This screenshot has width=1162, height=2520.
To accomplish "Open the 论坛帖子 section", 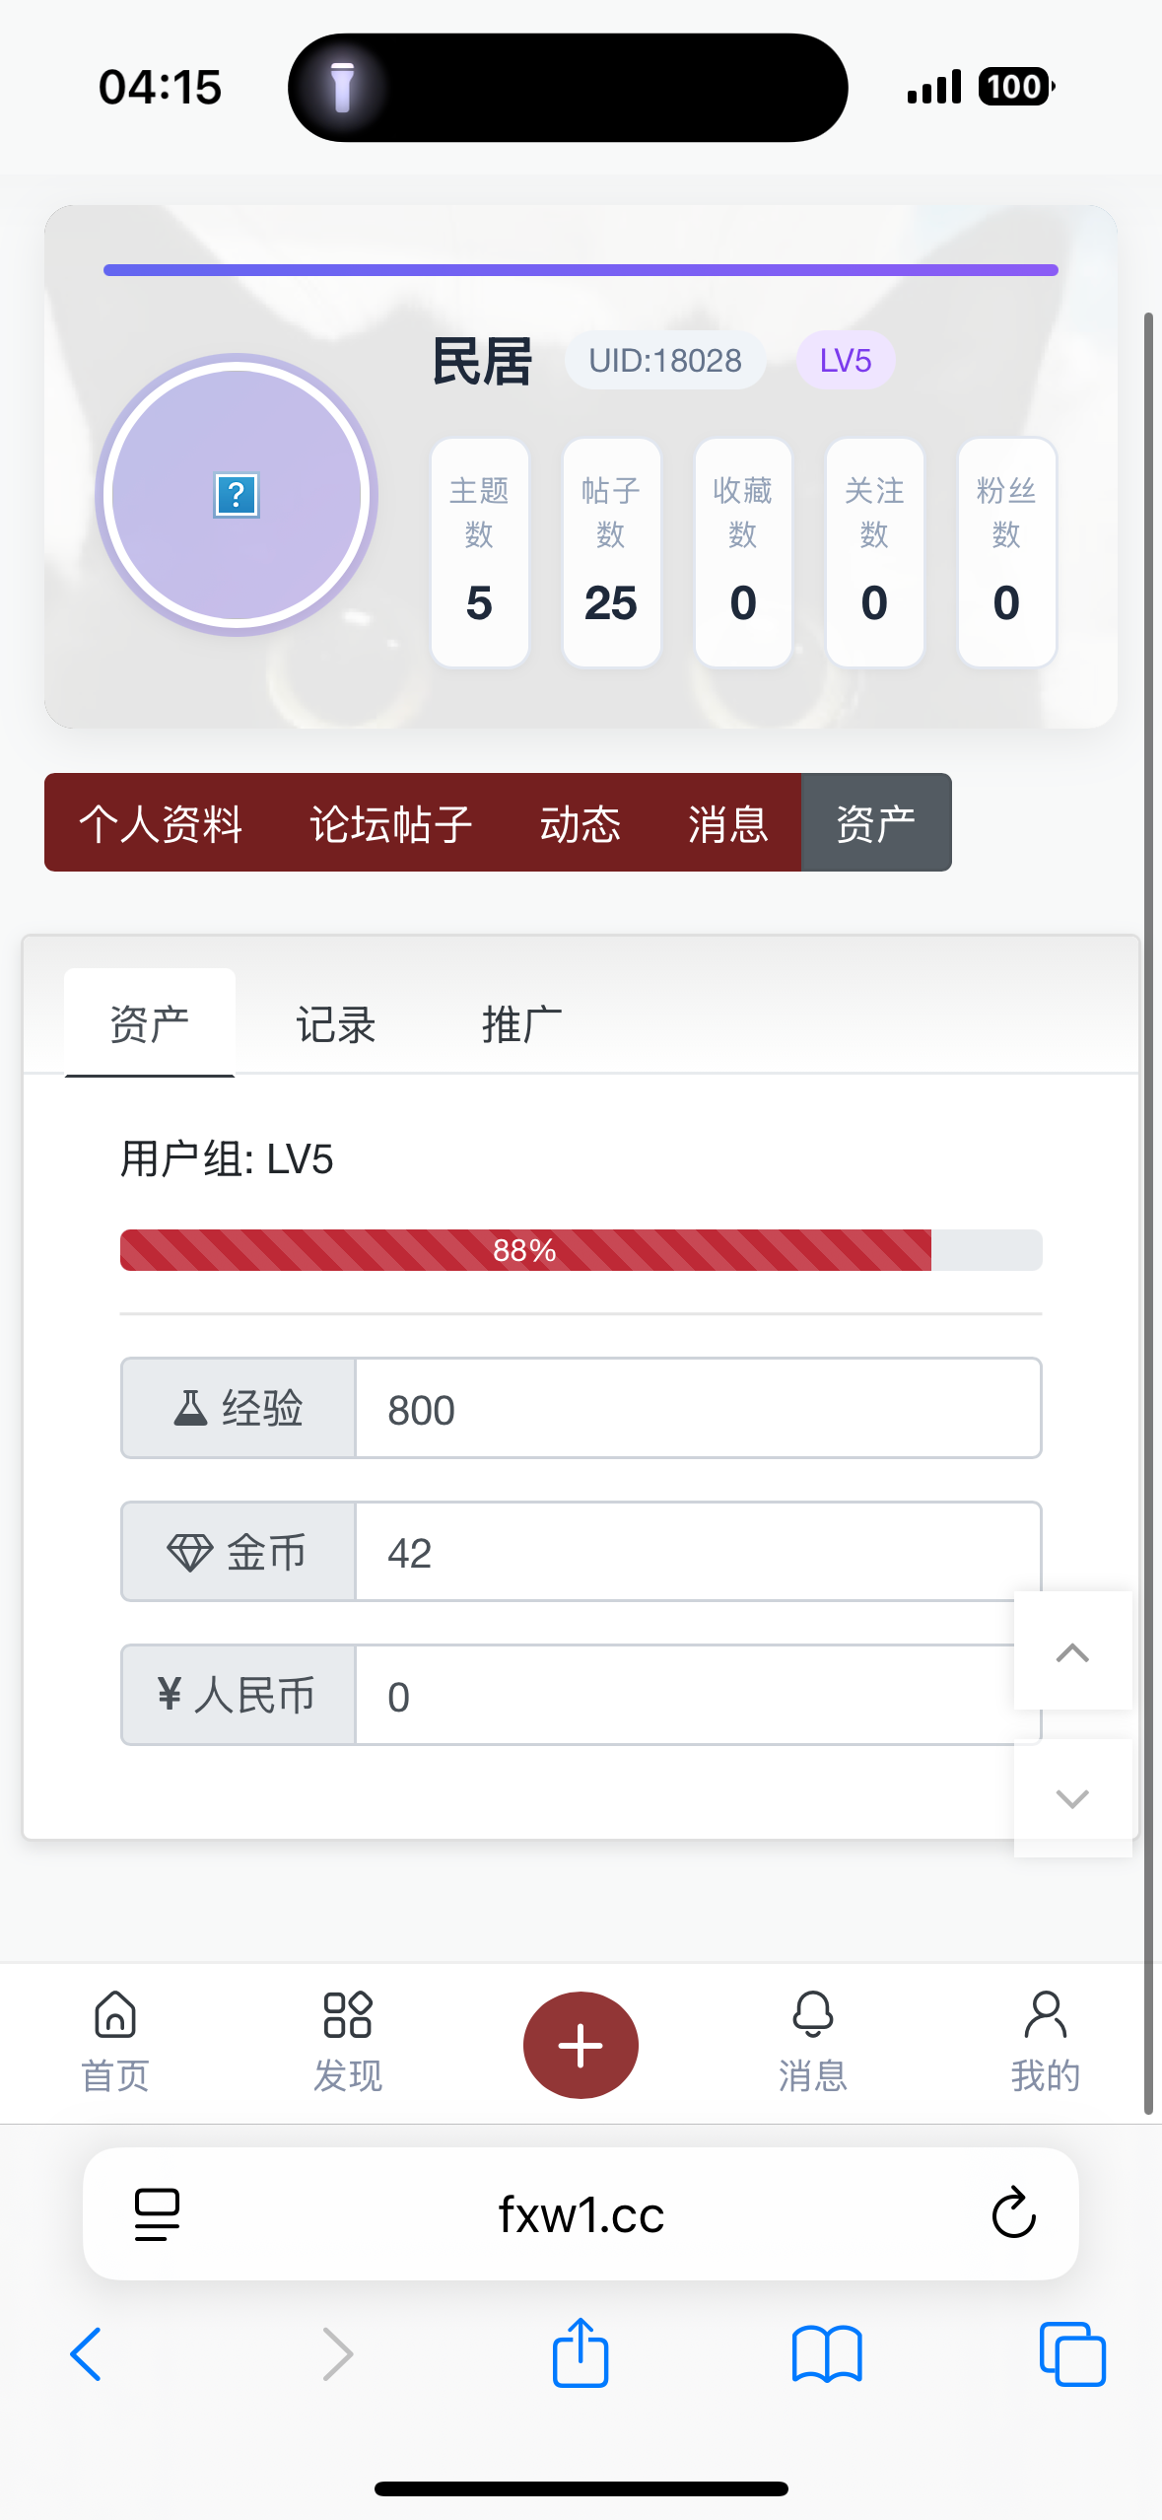I will click(x=391, y=823).
